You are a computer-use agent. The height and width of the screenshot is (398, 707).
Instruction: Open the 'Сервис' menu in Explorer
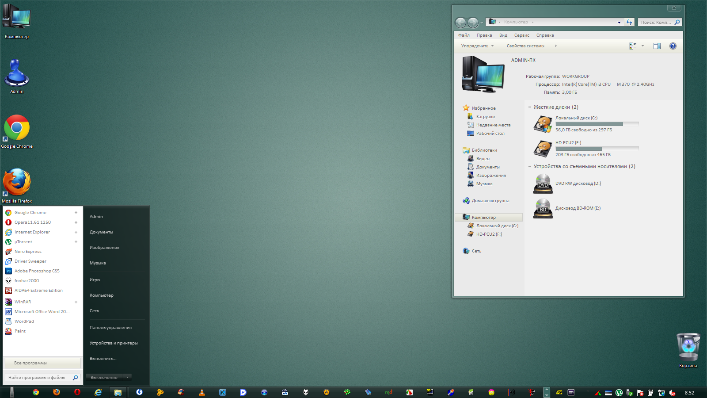point(521,35)
